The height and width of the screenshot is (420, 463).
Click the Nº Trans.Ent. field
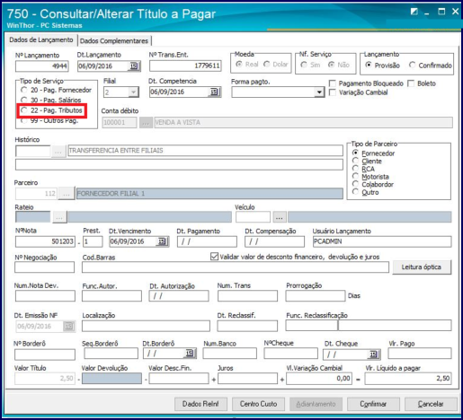[x=185, y=66]
